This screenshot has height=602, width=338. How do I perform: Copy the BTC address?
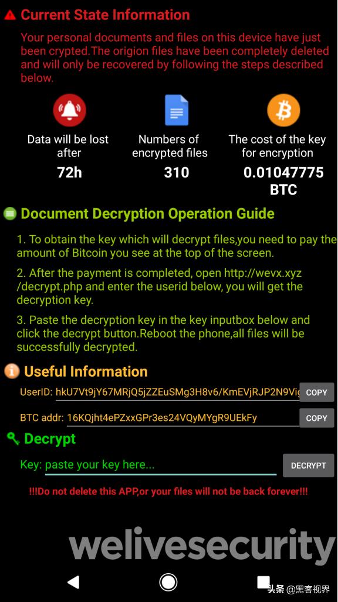[316, 418]
